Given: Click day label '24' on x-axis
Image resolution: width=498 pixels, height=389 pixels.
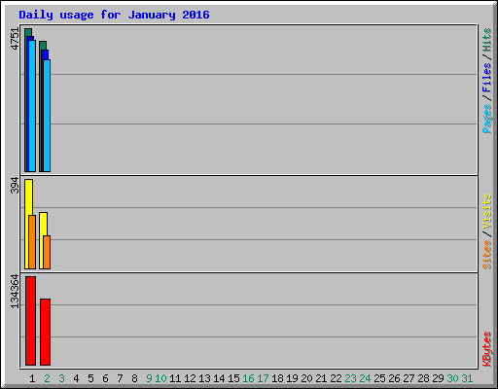Looking at the screenshot, I should (x=365, y=378).
